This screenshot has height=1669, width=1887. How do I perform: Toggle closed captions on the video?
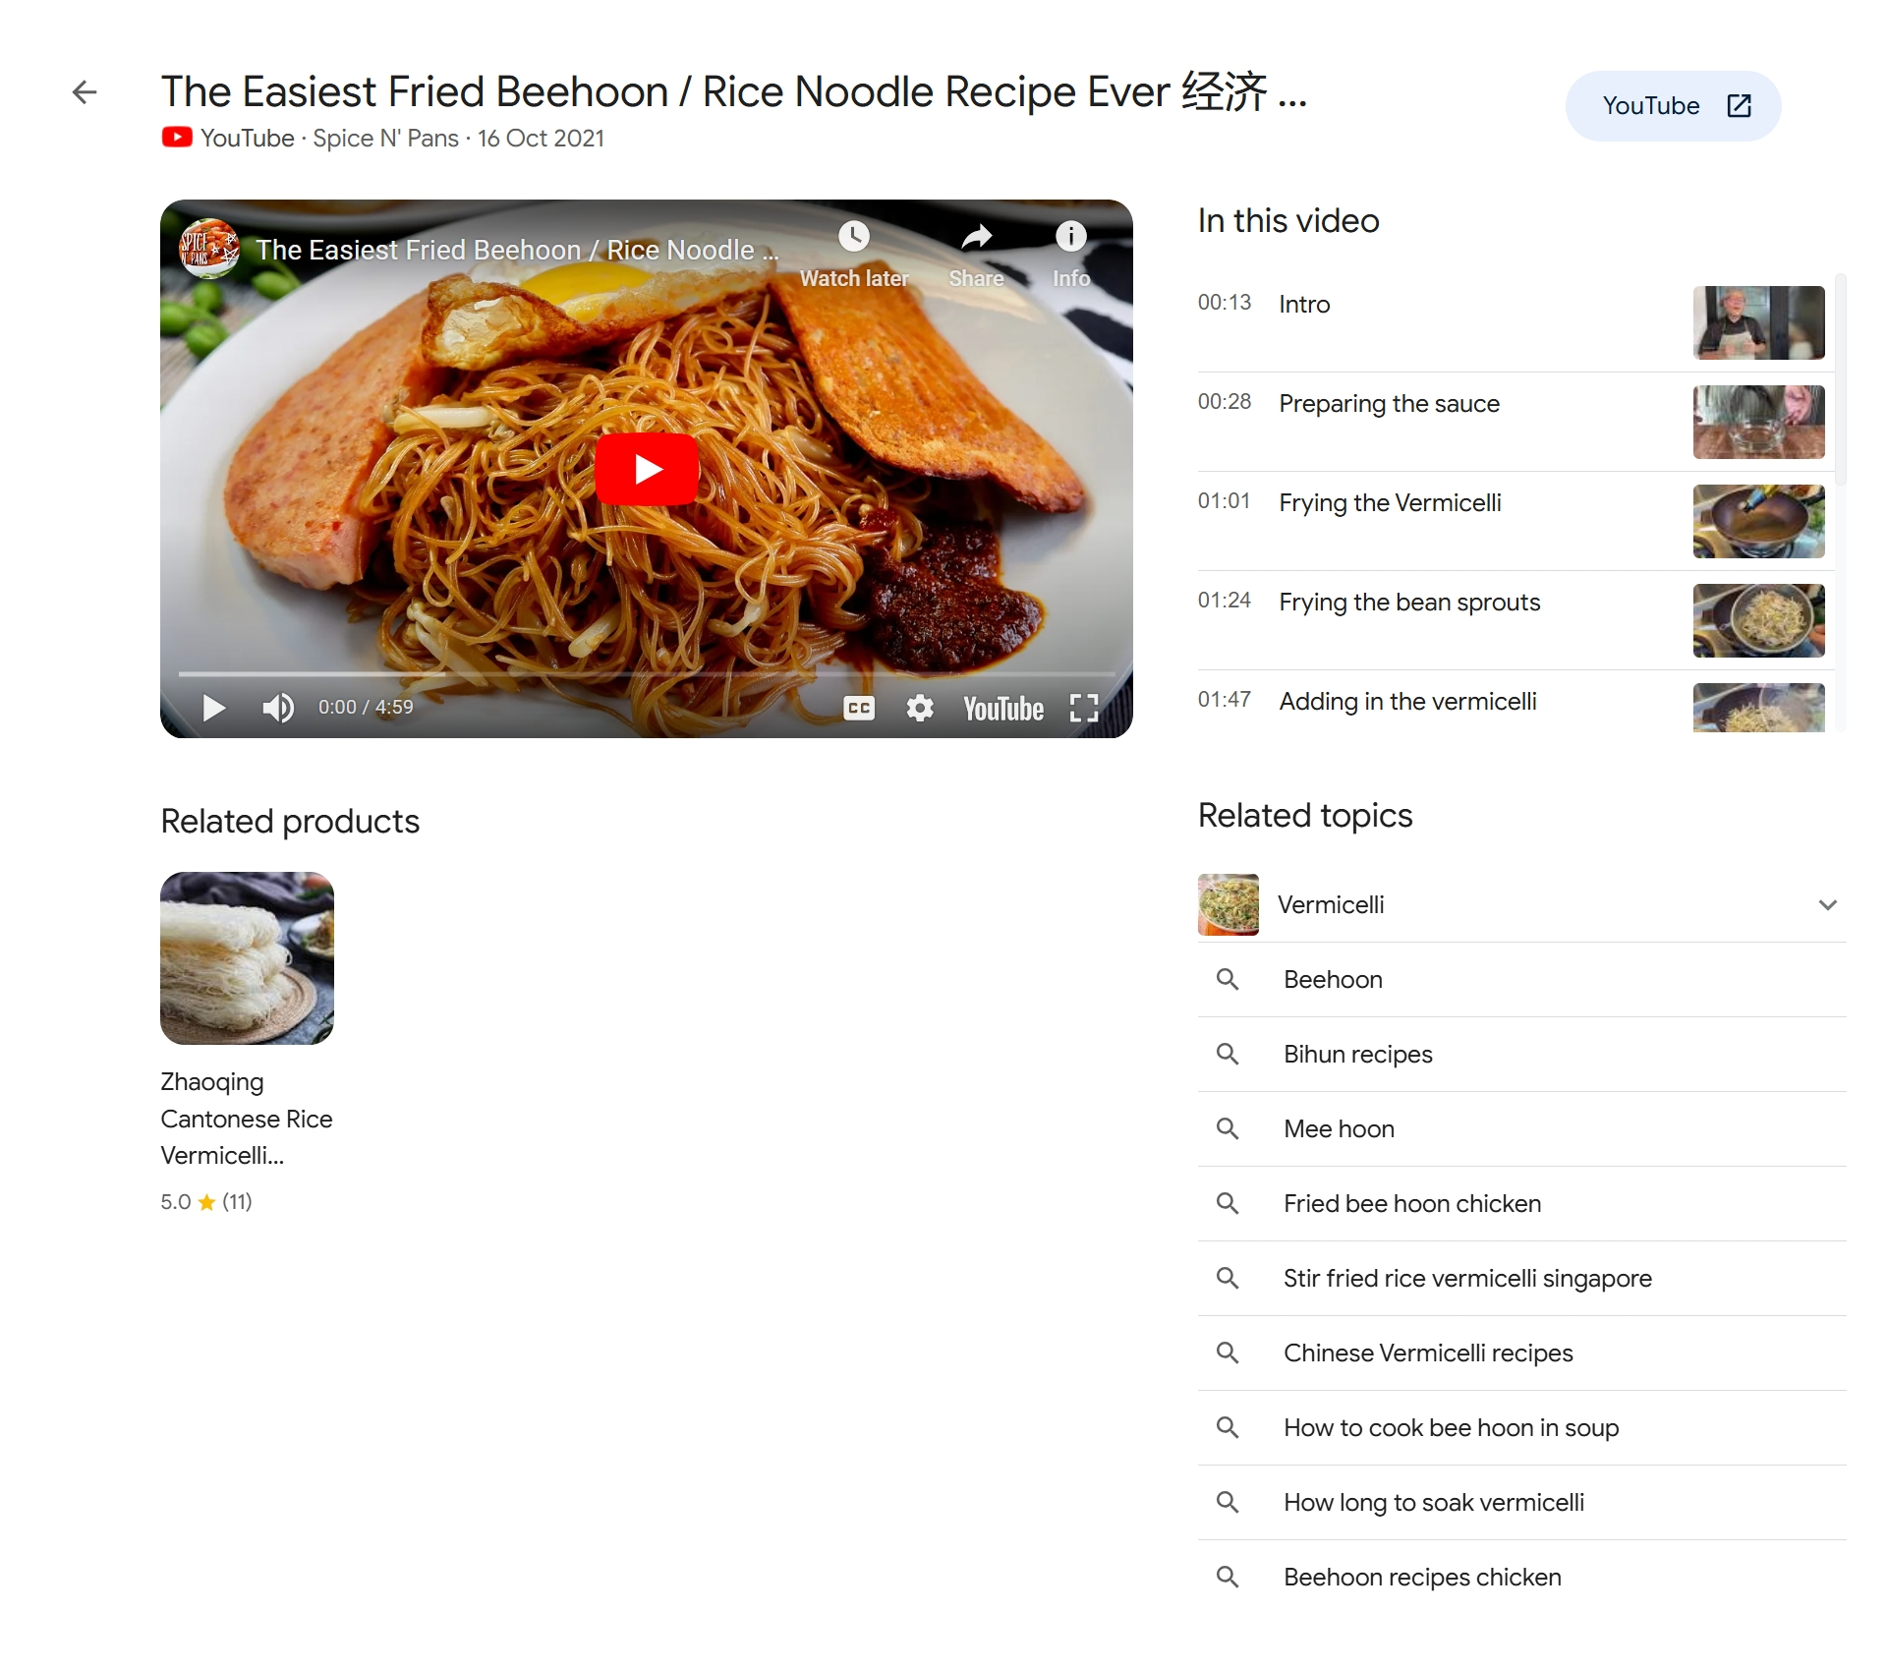point(859,708)
